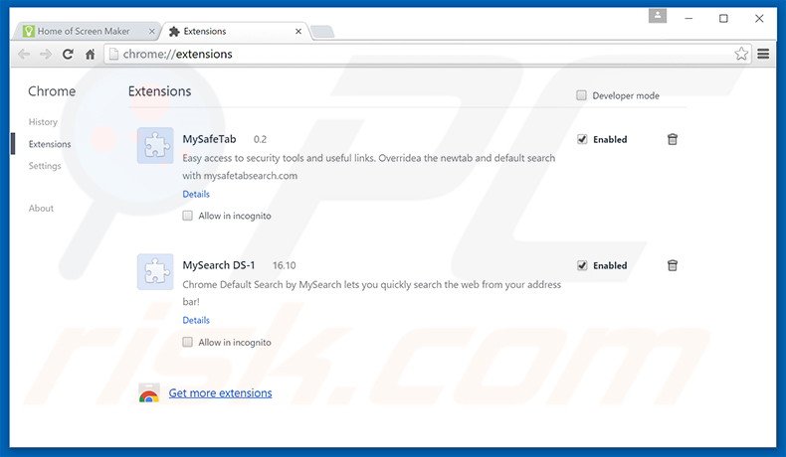Open Details link for MySafeTab
786x457 pixels.
196,194
